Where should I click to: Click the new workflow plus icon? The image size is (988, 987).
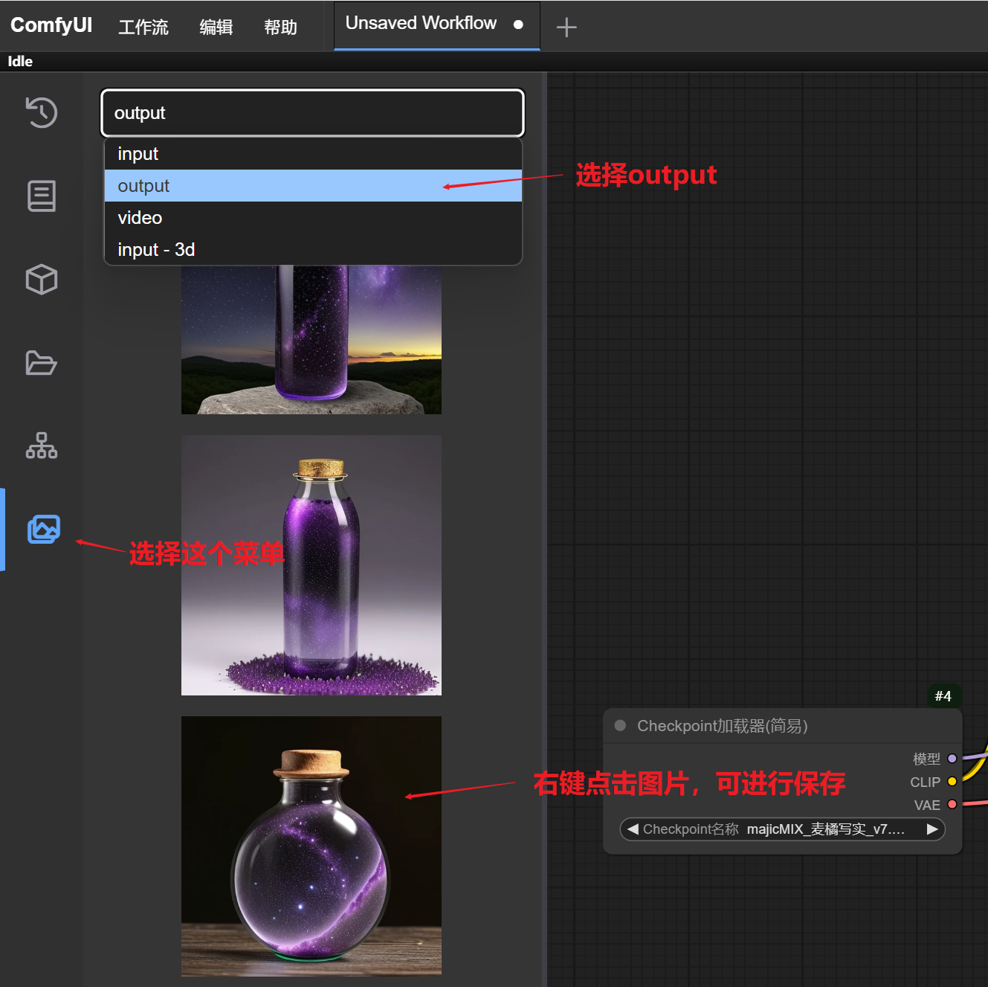pyautogui.click(x=566, y=26)
